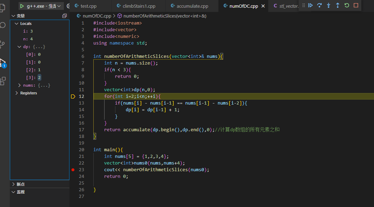Click the Chinese comment on line 17

[x=247, y=130]
